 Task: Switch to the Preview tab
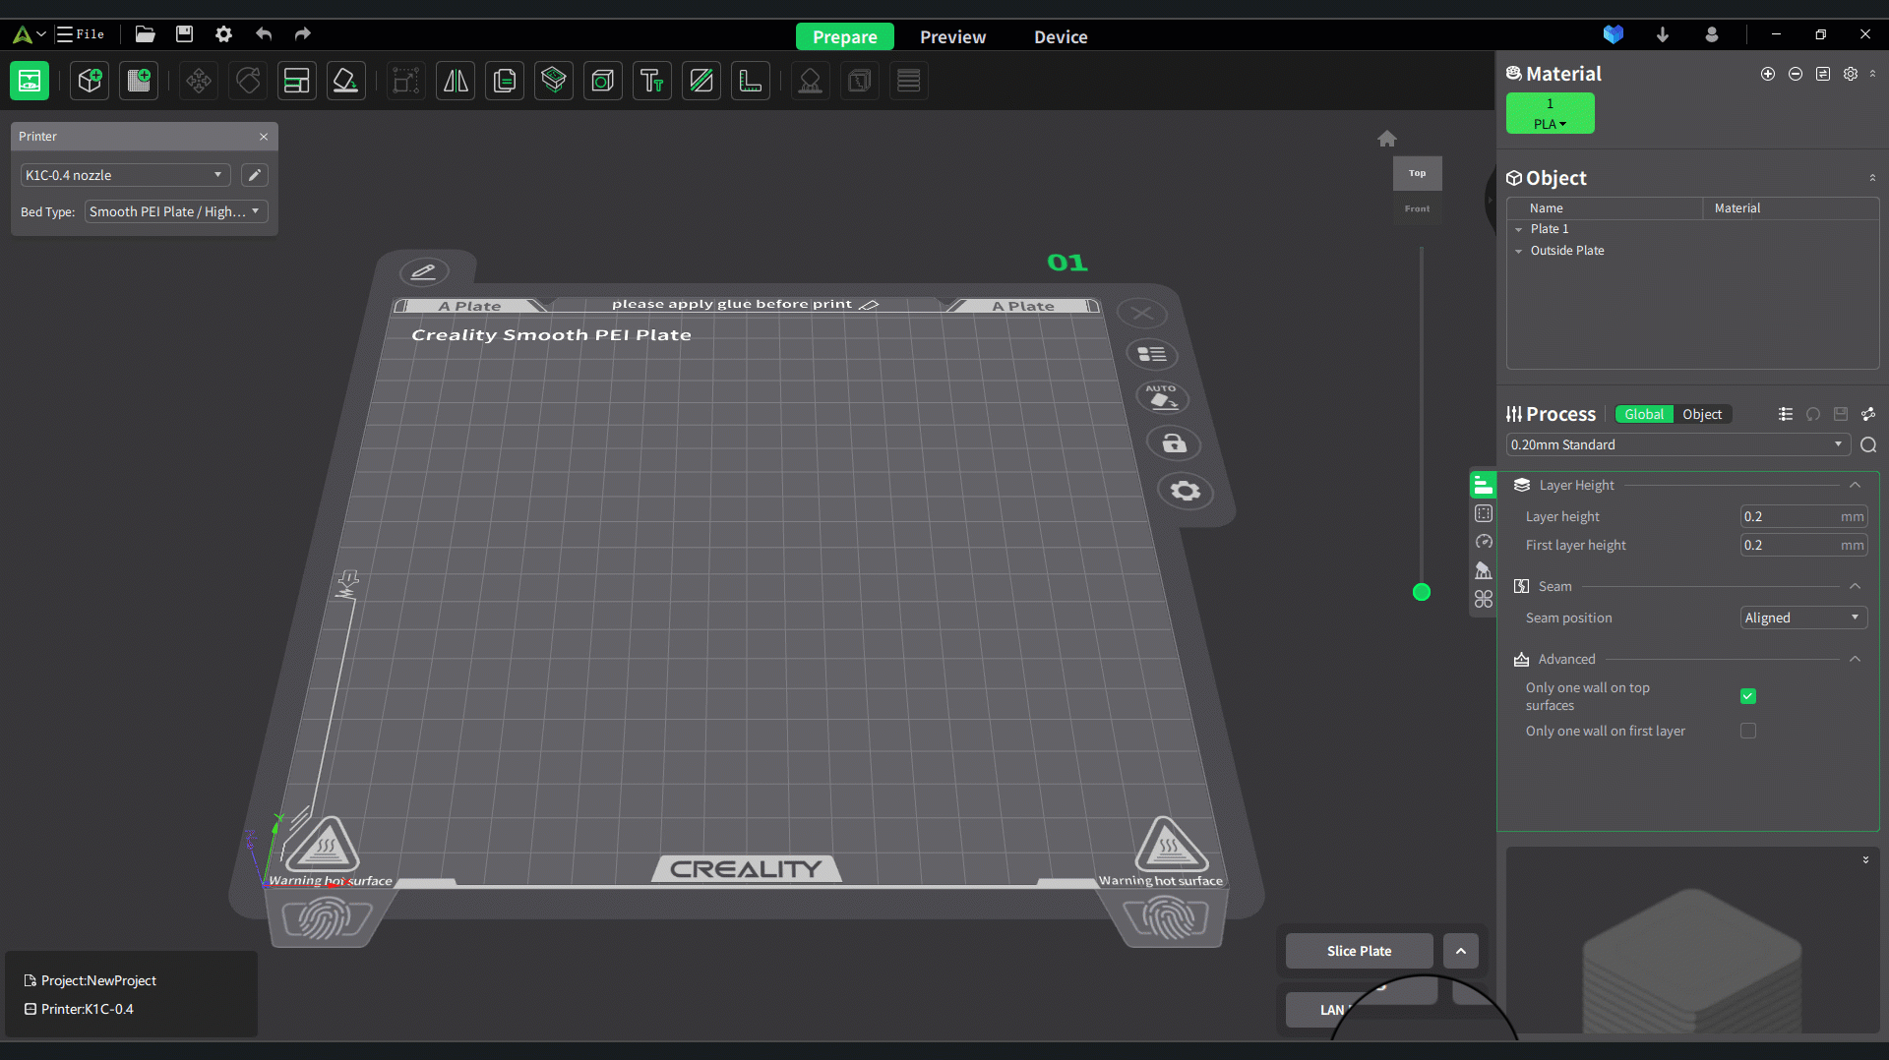[952, 36]
